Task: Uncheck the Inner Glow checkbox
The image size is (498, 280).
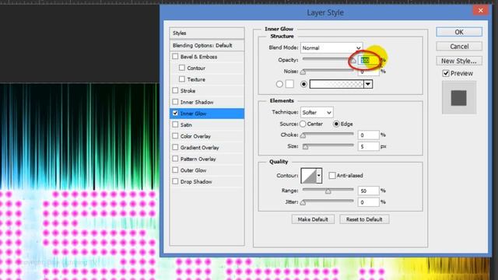Action: (x=175, y=114)
